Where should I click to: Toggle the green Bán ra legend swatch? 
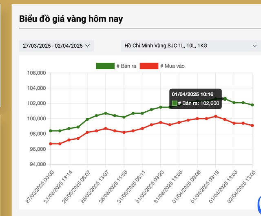(105, 66)
